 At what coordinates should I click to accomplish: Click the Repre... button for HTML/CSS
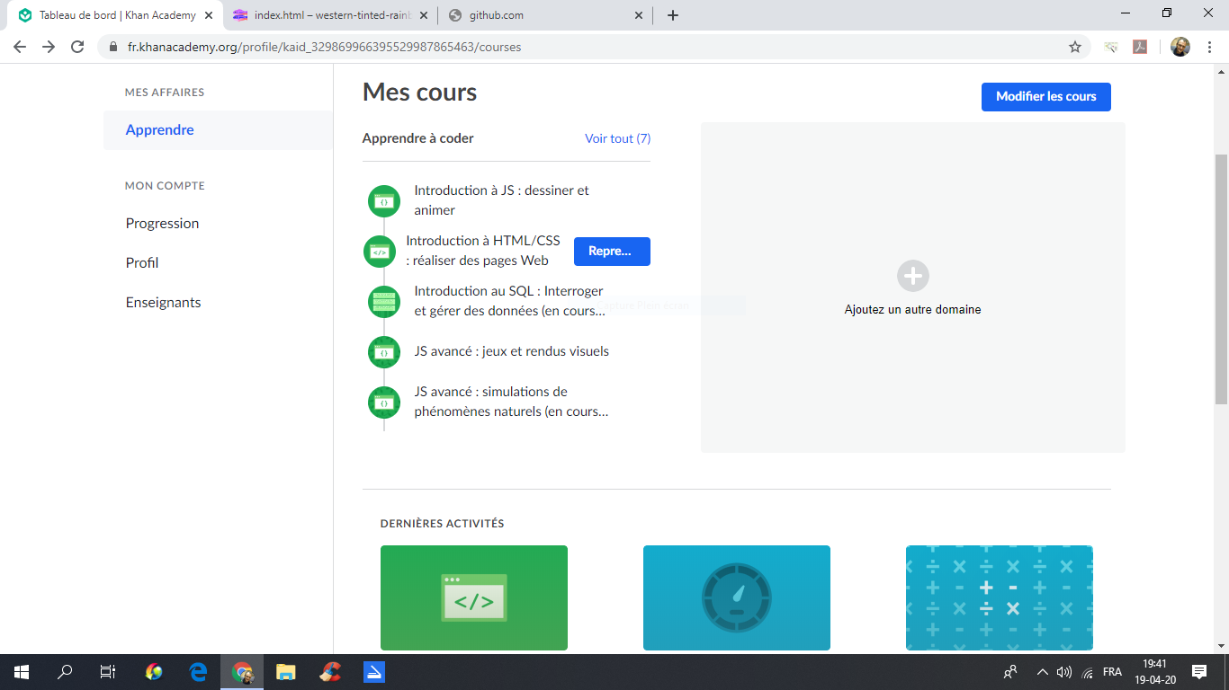(x=612, y=252)
